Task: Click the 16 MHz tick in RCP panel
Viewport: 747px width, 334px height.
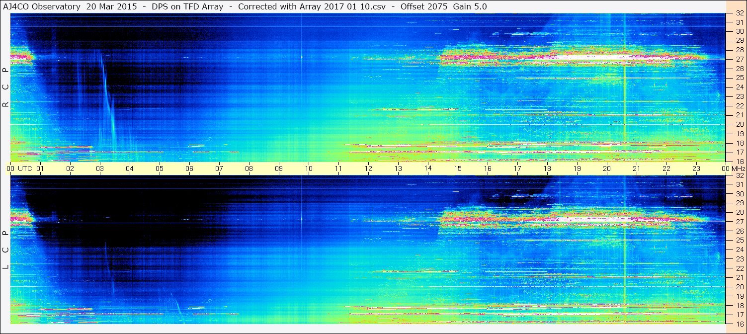Action: (x=740, y=162)
